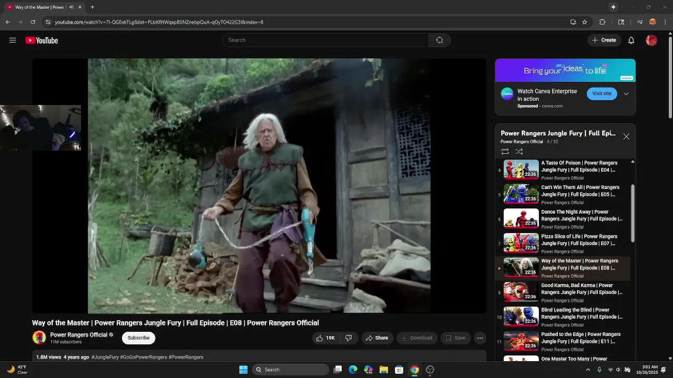This screenshot has width=673, height=378.
Task: Click the #JungleFury hashtag
Action: click(x=105, y=357)
